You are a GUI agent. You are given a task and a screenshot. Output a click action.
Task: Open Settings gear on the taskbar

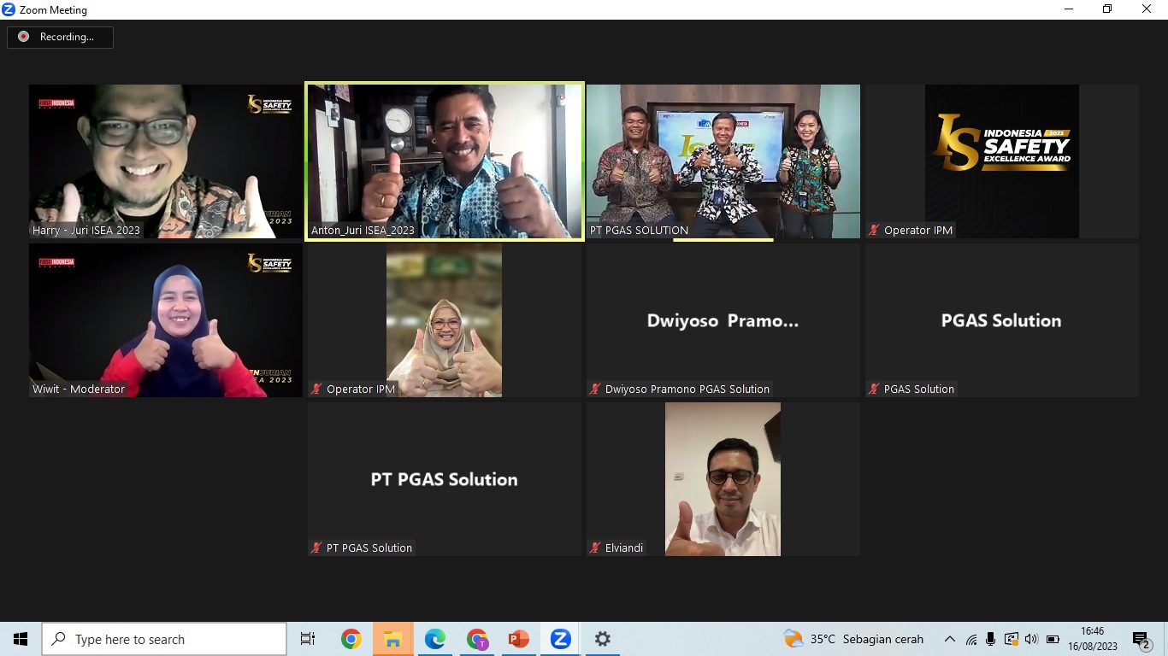coord(602,639)
